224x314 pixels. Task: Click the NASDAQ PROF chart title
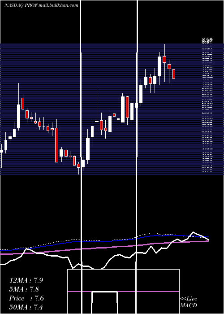point(41,5)
